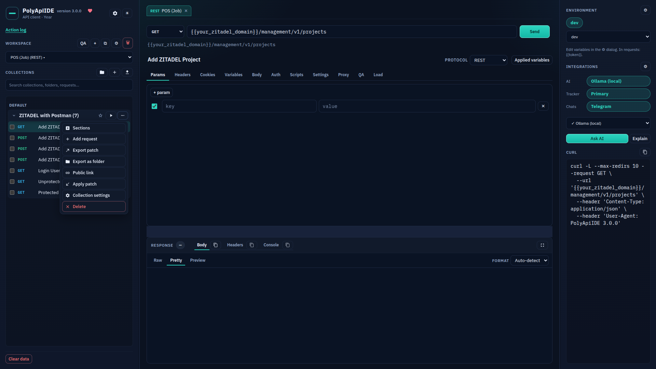Image resolution: width=656 pixels, height=369 pixels.
Task: Collapse the response panel minus button
Action: tap(180, 245)
